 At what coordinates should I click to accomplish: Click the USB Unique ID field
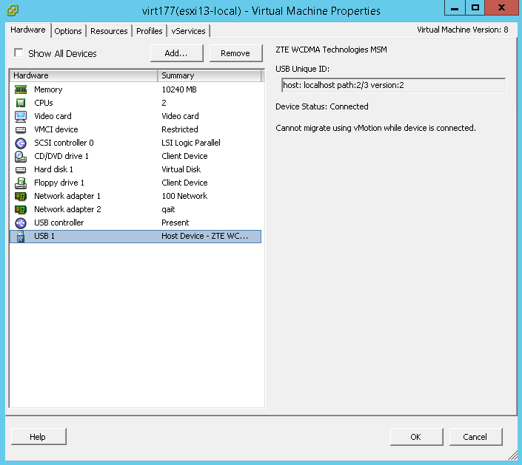[393, 86]
